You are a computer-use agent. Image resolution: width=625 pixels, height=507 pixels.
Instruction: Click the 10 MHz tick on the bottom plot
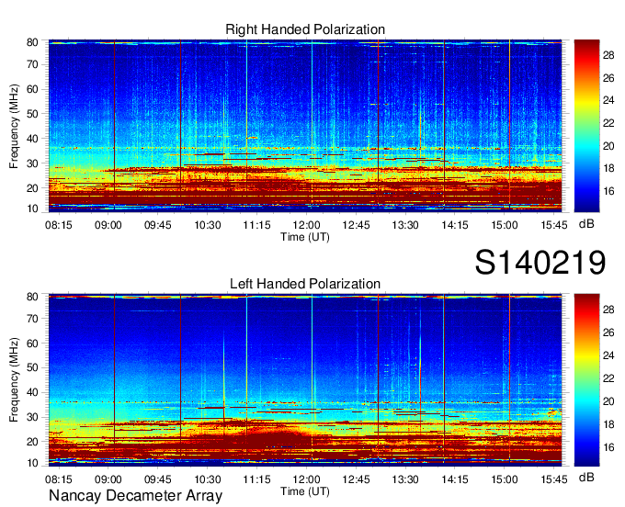(32, 463)
